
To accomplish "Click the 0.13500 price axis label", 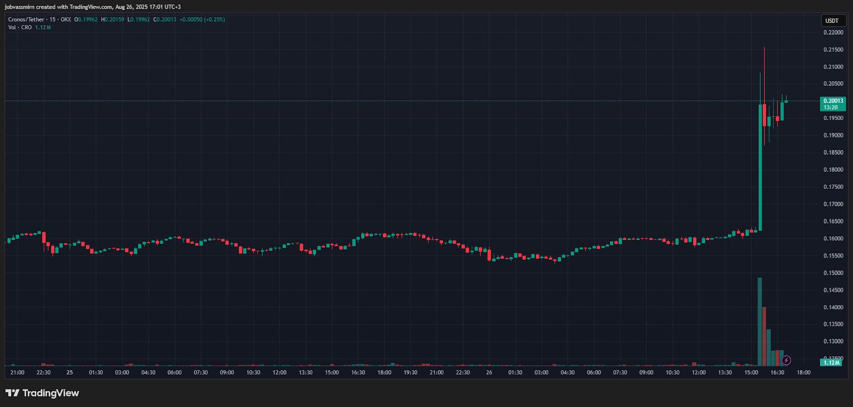I will click(x=833, y=324).
